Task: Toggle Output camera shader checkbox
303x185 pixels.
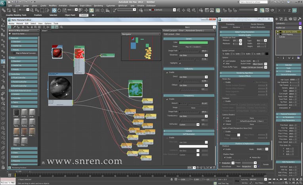Action: [x=224, y=121]
